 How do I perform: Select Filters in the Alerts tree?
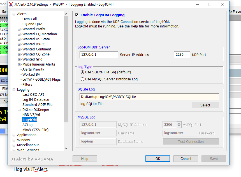[x=27, y=85]
